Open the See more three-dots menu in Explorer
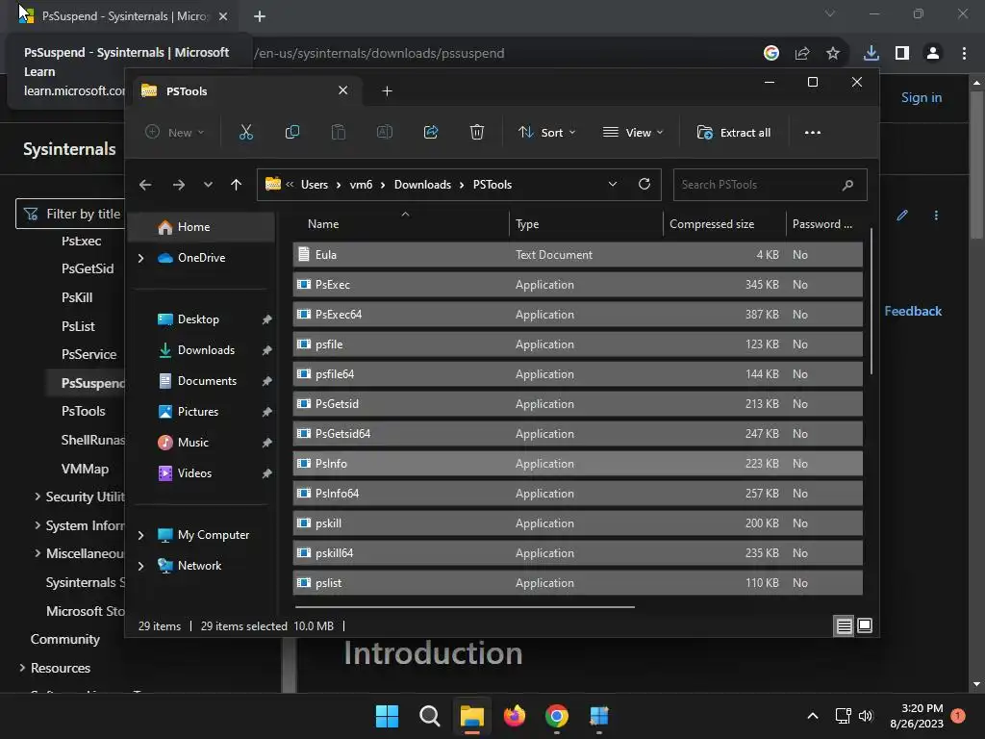Viewport: 985px width, 739px height. click(812, 133)
